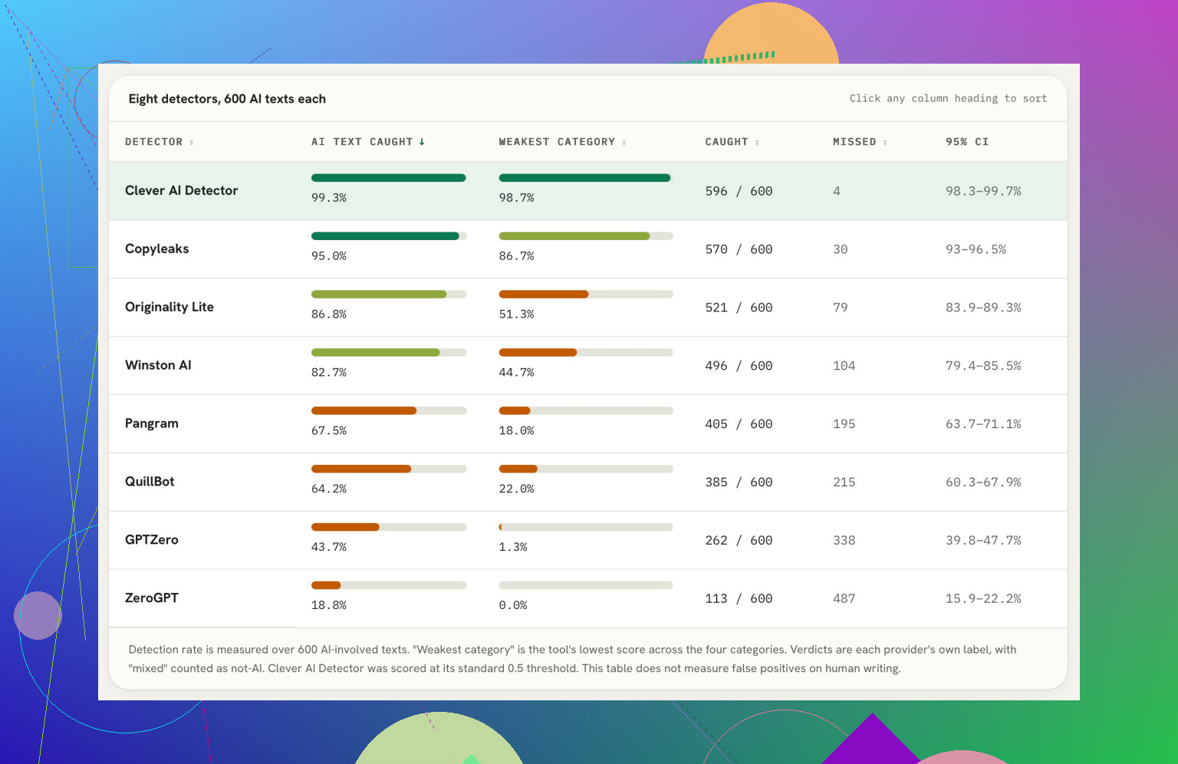The width and height of the screenshot is (1178, 764).
Task: Sort table by Detector column heading
Action: click(x=154, y=142)
